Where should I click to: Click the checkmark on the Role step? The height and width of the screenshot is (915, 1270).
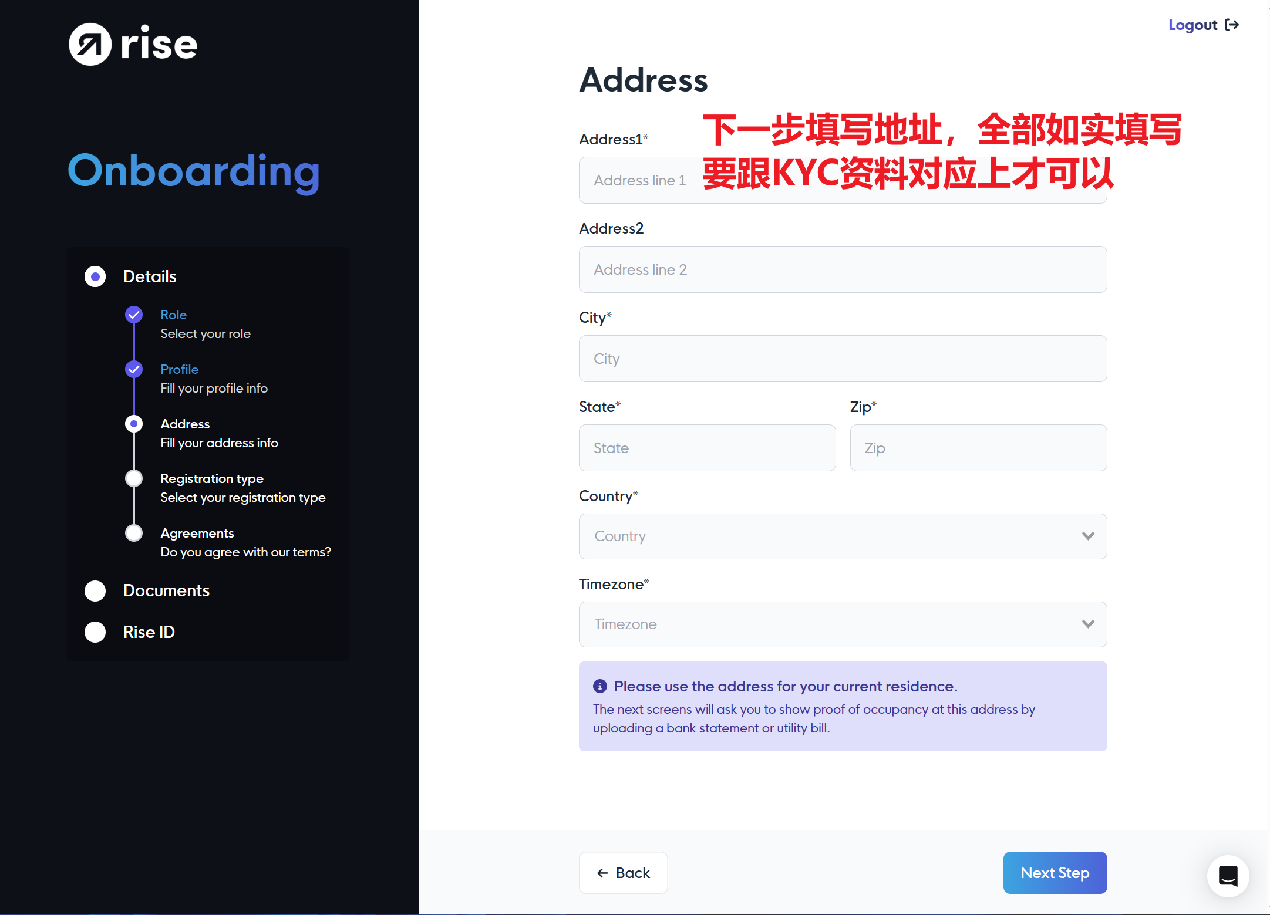pyautogui.click(x=134, y=315)
